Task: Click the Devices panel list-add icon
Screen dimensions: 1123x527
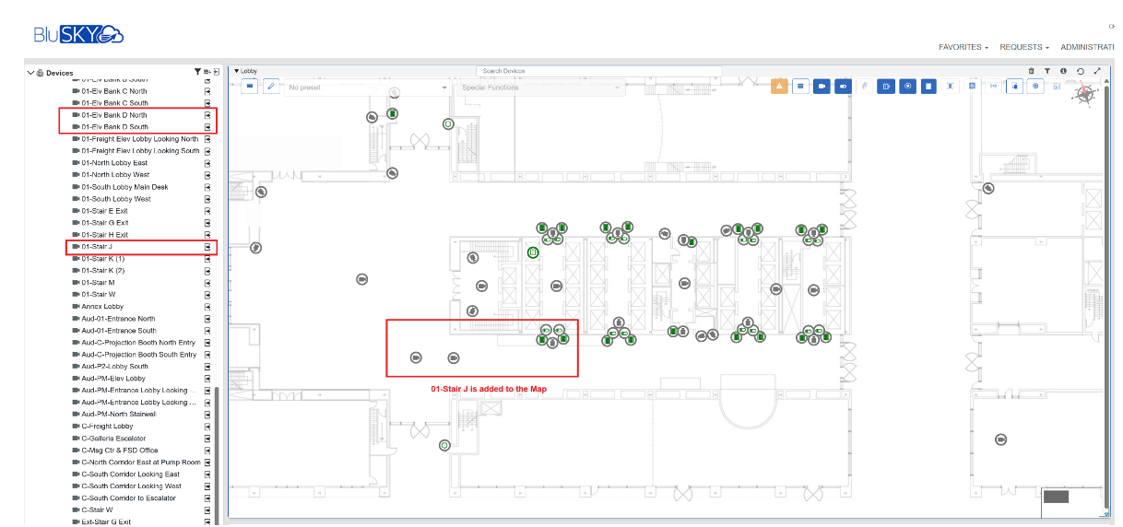Action: point(207,72)
